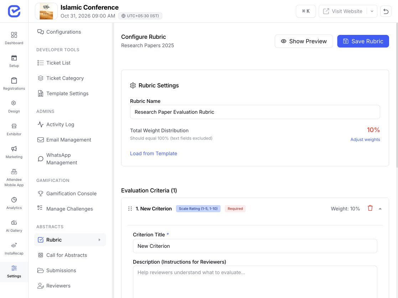Open Submissions under Abstracts
Image resolution: width=398 pixels, height=298 pixels.
pos(57,270)
